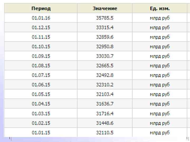190x142 pixels.
Task: Click the value 33030.7
Action: coord(105,56)
